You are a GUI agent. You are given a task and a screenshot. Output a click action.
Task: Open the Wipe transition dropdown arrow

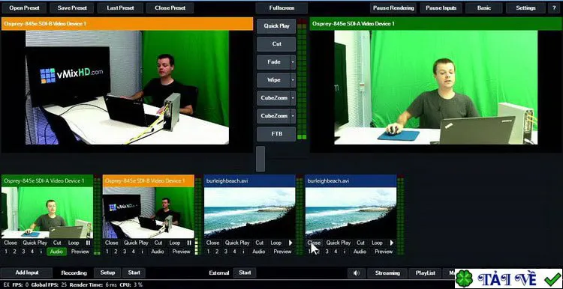[293, 80]
